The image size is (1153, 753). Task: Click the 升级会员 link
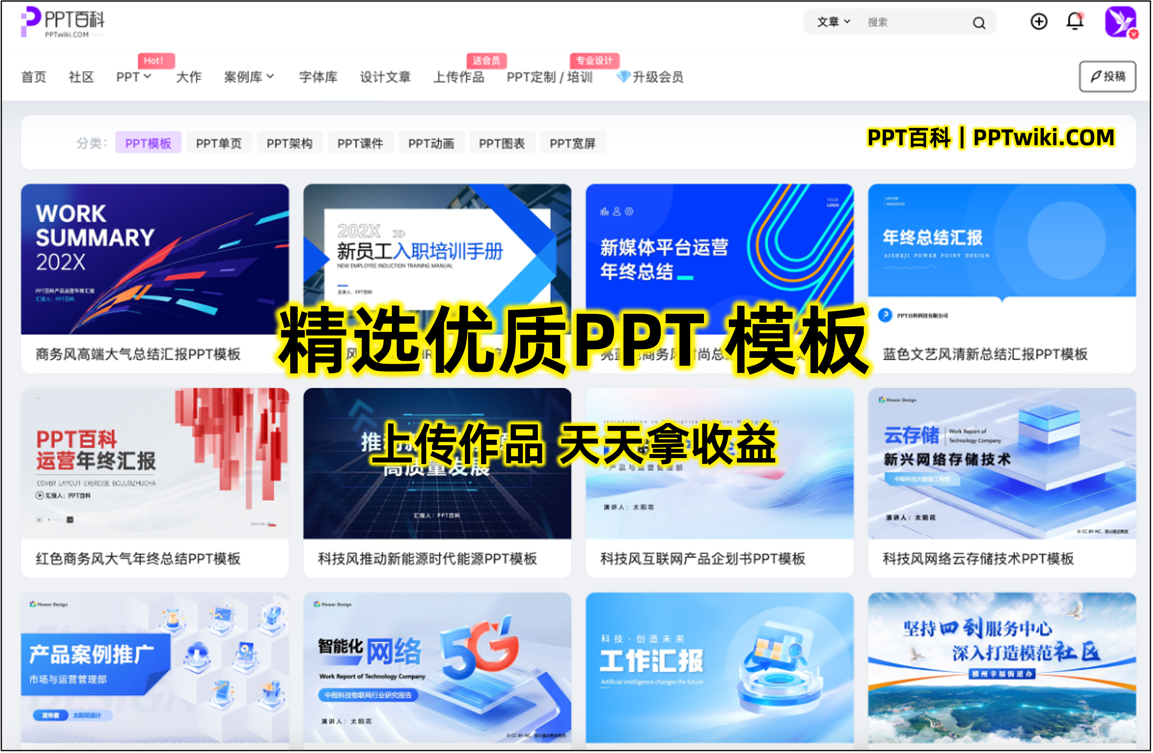point(658,76)
